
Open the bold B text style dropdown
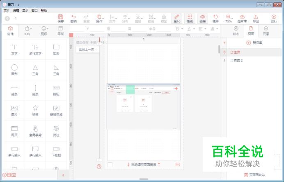(179, 29)
